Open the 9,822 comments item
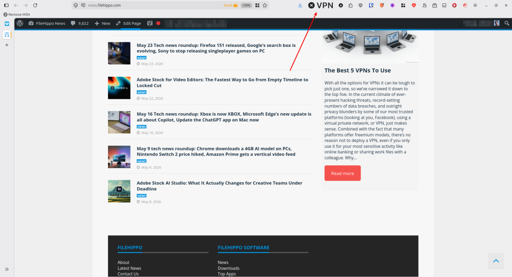Image resolution: width=512 pixels, height=277 pixels. tap(80, 23)
